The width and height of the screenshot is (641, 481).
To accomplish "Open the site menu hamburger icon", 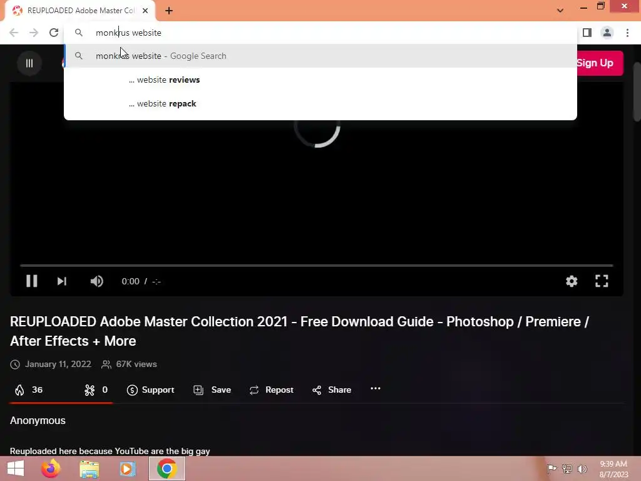I will click(29, 63).
